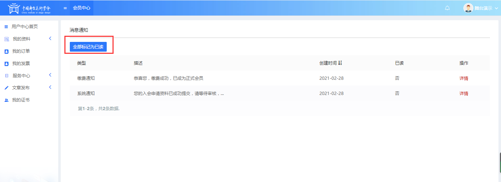The image size is (501, 182).
Task: Click the 我的订单 sidebar icon
Action: [7, 51]
